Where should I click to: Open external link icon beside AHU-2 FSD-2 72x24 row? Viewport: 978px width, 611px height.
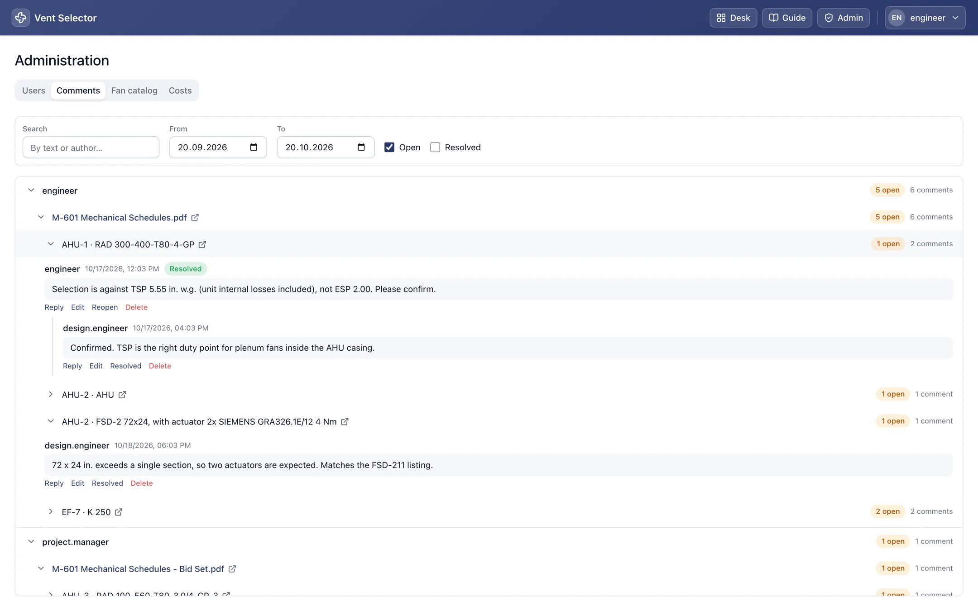tap(345, 422)
